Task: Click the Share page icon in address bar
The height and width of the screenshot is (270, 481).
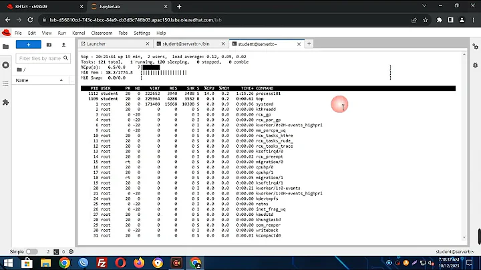Action: tap(414, 20)
